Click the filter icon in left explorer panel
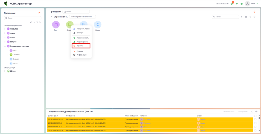 pyautogui.click(x=37, y=22)
